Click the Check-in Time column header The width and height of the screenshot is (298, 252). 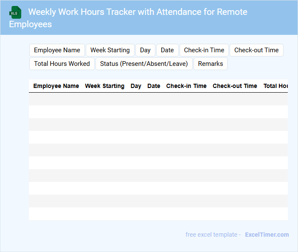point(186,86)
